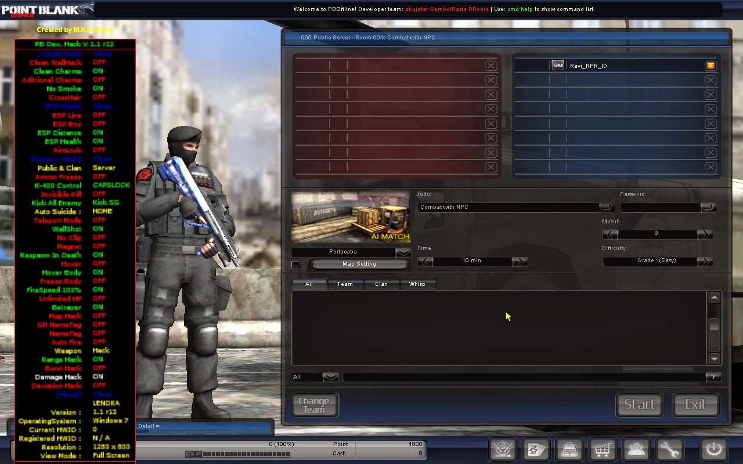The width and height of the screenshot is (743, 464).
Task: Click chat scrollbar up arrow
Action: point(715,298)
